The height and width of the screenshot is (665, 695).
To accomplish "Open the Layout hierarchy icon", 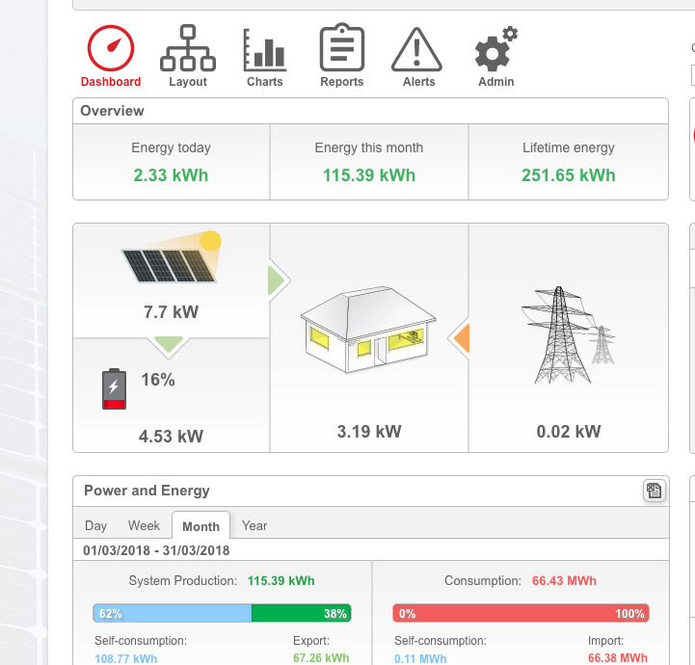I will click(188, 48).
